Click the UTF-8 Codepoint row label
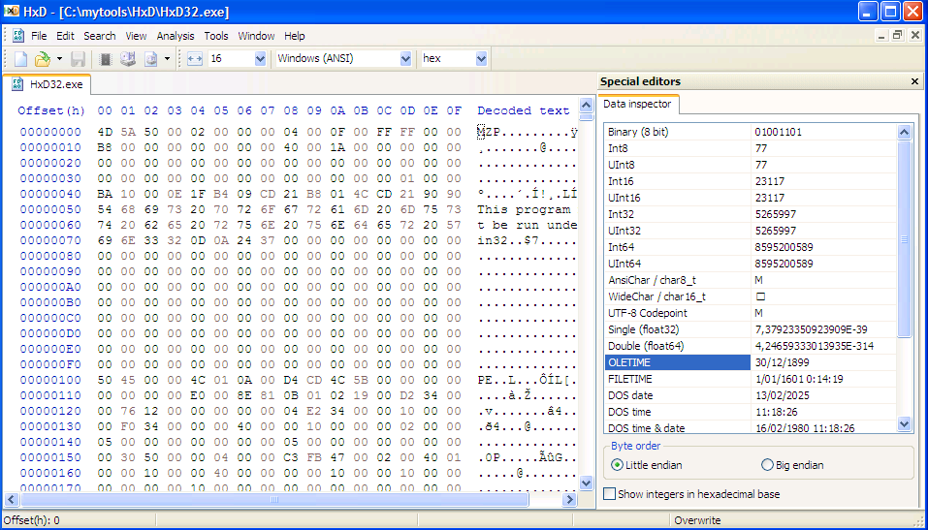Screen dimensions: 928x530 click(x=646, y=313)
